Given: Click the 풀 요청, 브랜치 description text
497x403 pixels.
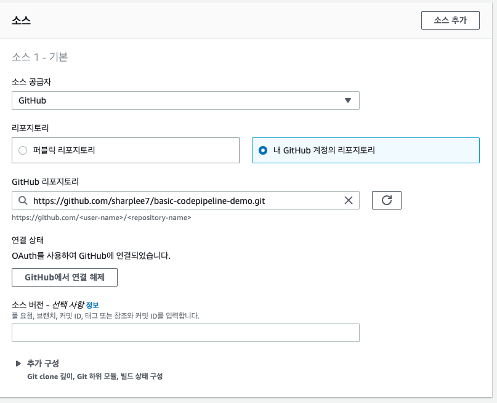Looking at the screenshot, I should click(x=105, y=315).
